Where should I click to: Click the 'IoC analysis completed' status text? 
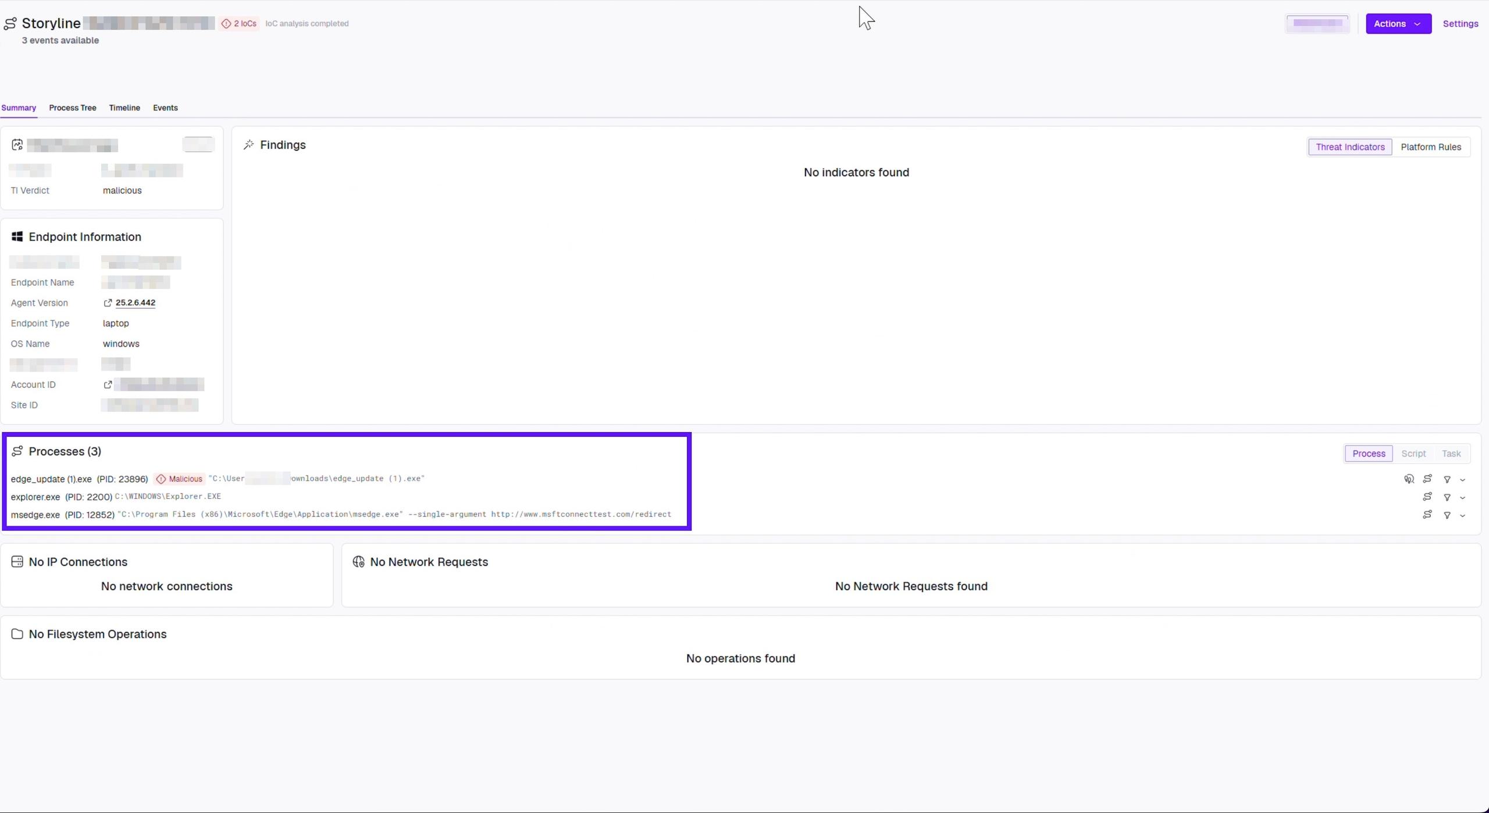[x=307, y=24]
